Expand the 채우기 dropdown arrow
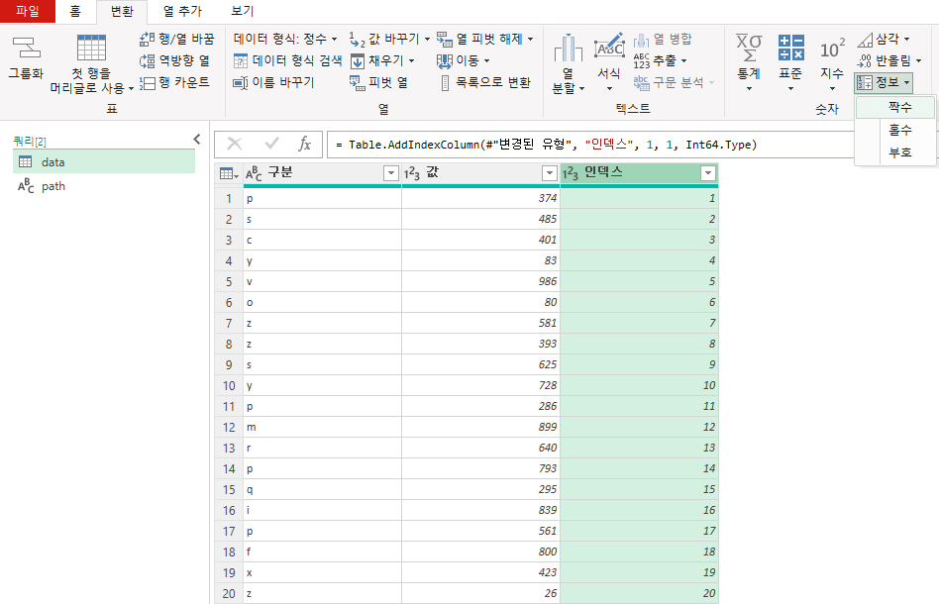This screenshot has width=939, height=604. (x=411, y=61)
